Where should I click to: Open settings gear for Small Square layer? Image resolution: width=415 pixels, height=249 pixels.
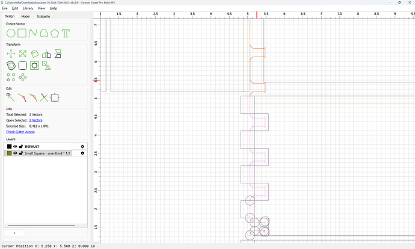(82, 153)
